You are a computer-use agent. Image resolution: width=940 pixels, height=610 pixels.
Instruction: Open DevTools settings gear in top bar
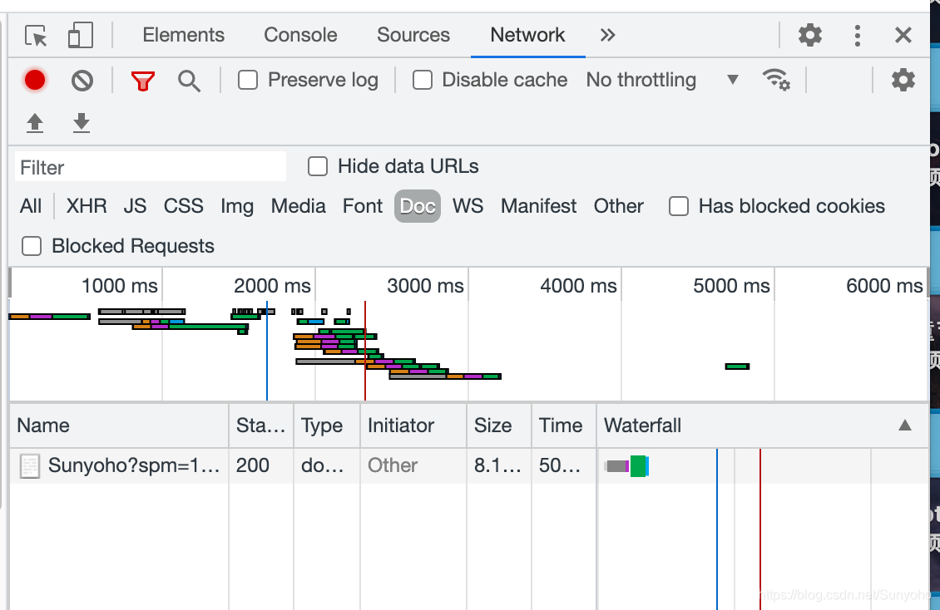point(810,35)
